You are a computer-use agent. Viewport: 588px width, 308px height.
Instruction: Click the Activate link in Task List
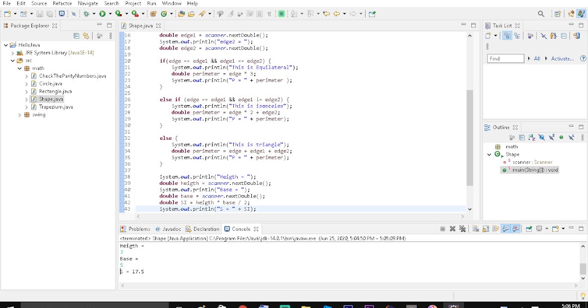click(562, 58)
